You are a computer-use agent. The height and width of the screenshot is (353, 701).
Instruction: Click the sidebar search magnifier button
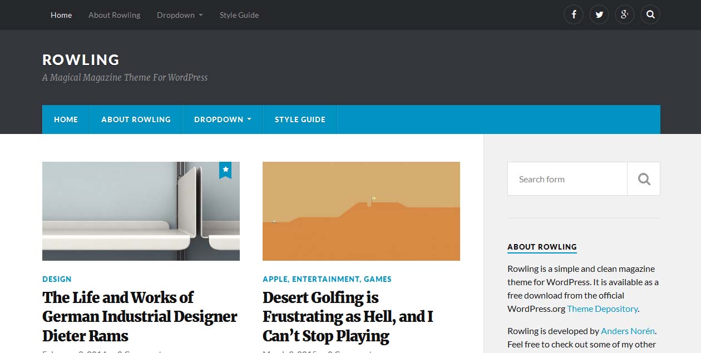click(x=644, y=179)
